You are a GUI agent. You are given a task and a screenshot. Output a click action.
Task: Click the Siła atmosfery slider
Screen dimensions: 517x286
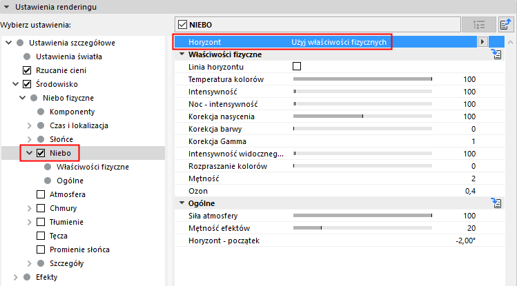point(362,216)
